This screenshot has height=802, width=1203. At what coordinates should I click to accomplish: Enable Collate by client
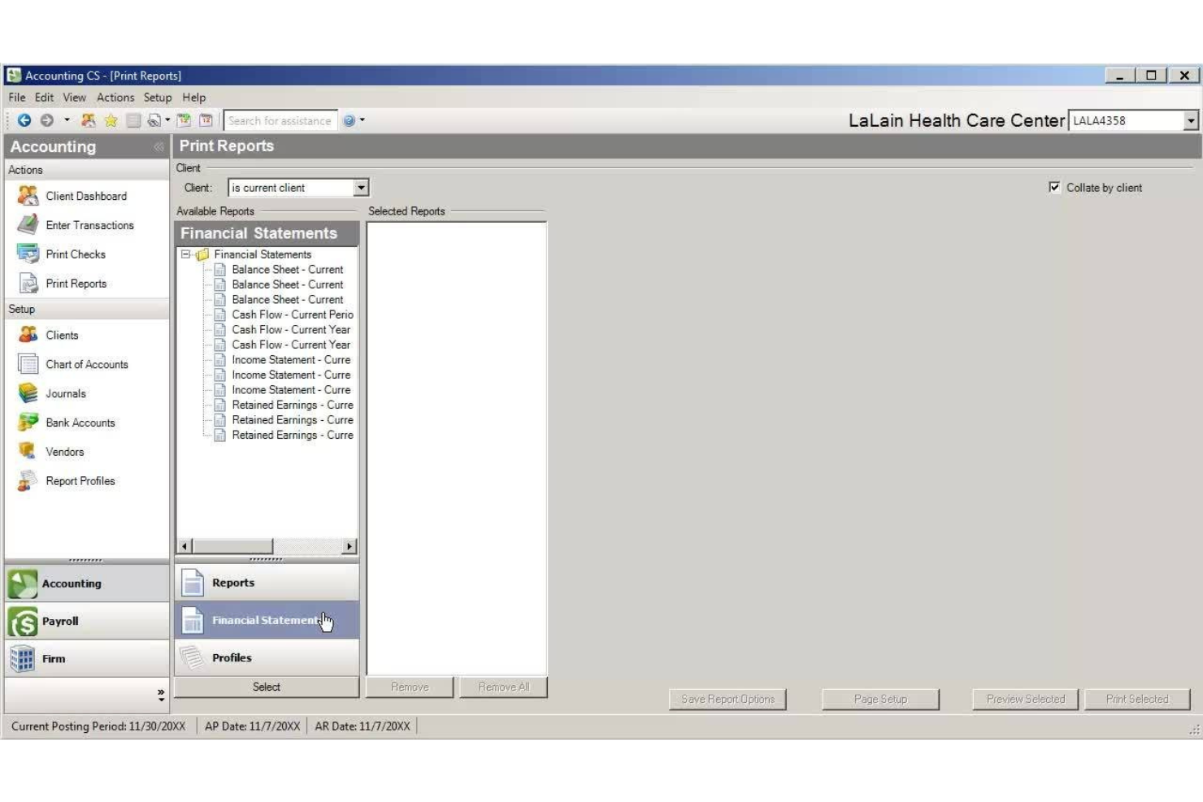pos(1054,187)
